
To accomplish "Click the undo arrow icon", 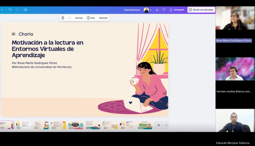I will pyautogui.click(x=10, y=9).
